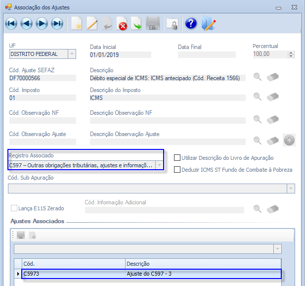This screenshot has height=286, width=305.
Task: Clear Cód. Imposto with eraser
Action: pos(273,97)
